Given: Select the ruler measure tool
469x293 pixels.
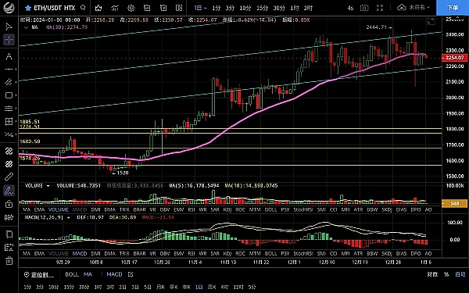Looking at the screenshot, I should click(9, 177).
